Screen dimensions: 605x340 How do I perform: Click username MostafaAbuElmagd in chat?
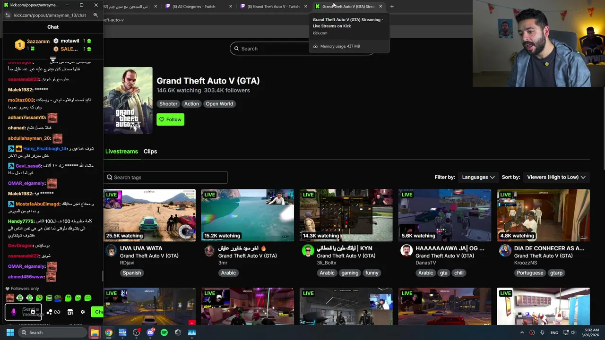pos(38,204)
